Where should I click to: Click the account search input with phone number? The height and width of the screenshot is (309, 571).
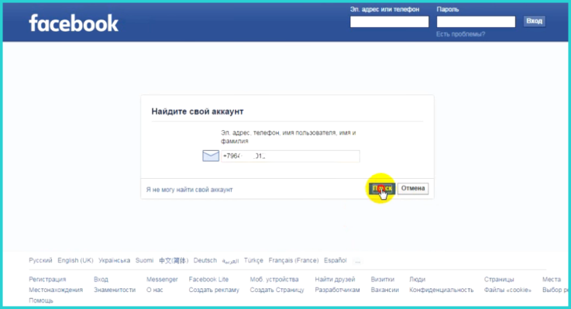[291, 156]
